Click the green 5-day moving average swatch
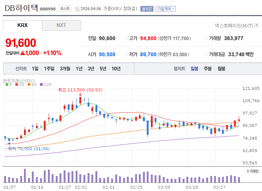The height and width of the screenshot is (191, 262). [7, 85]
